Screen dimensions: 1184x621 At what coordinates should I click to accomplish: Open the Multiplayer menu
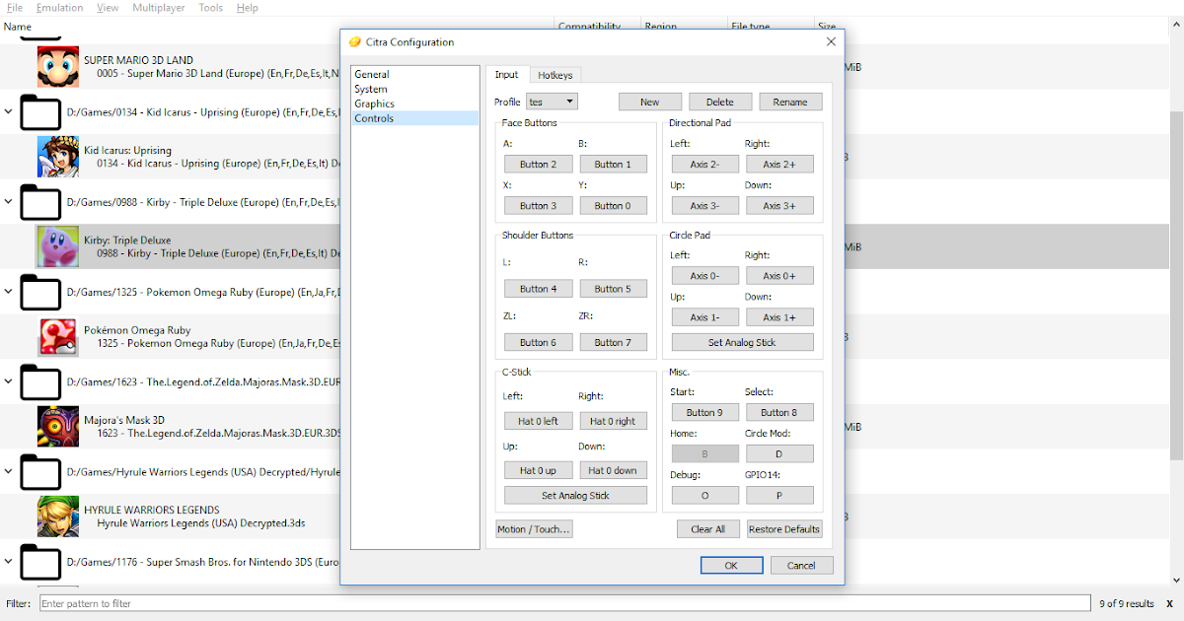(158, 7)
